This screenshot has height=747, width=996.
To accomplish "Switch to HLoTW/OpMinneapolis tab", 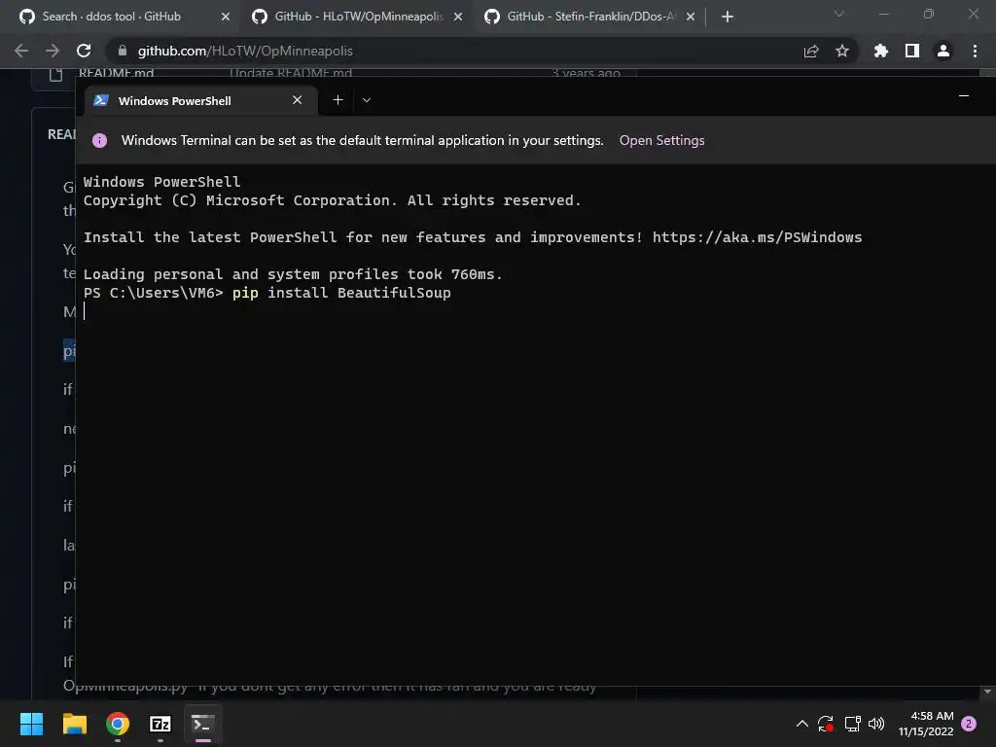I will [359, 17].
